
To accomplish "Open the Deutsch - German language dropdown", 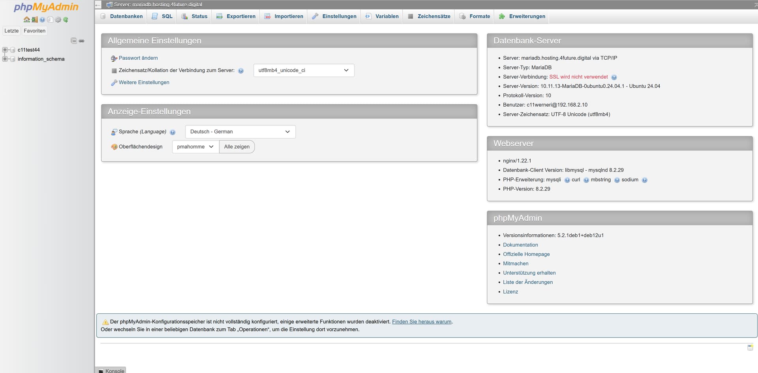I will [240, 132].
